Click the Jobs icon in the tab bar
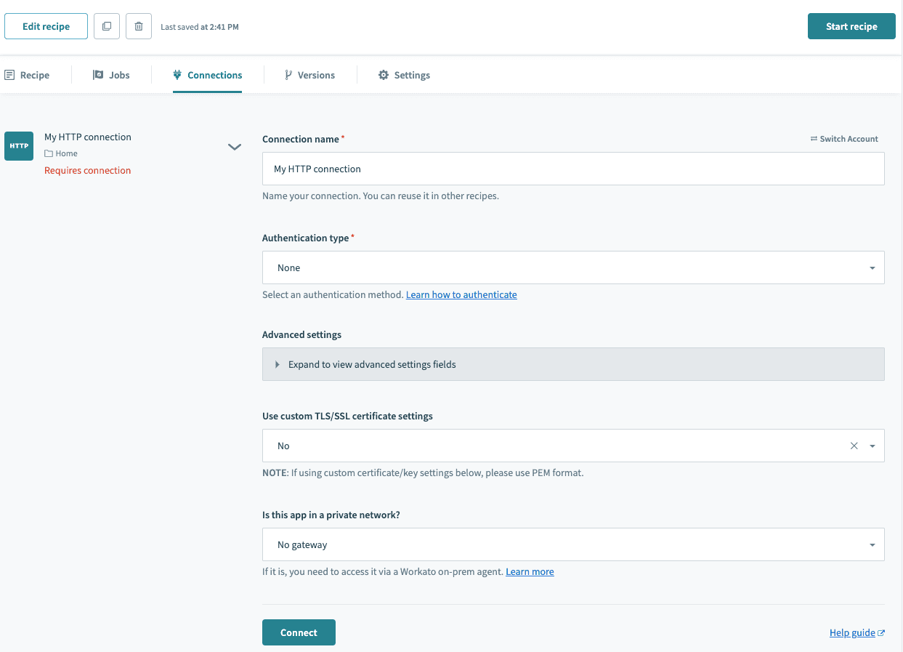903x652 pixels. pyautogui.click(x=98, y=74)
